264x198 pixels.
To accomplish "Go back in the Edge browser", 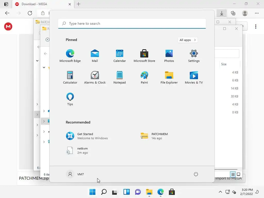I will [x=7, y=13].
